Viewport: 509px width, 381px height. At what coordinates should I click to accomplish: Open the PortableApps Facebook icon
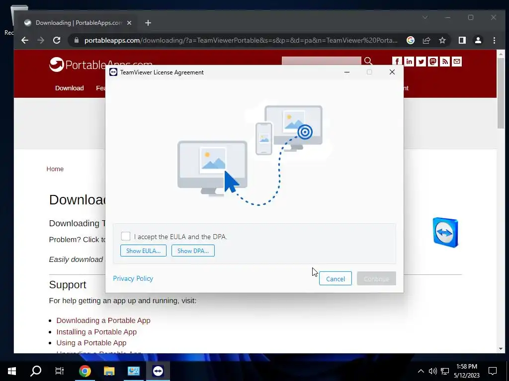(397, 61)
